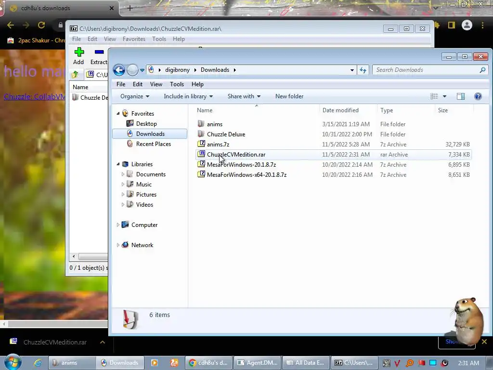Open the Explorer File menu
Image resolution: width=493 pixels, height=370 pixels.
click(121, 84)
